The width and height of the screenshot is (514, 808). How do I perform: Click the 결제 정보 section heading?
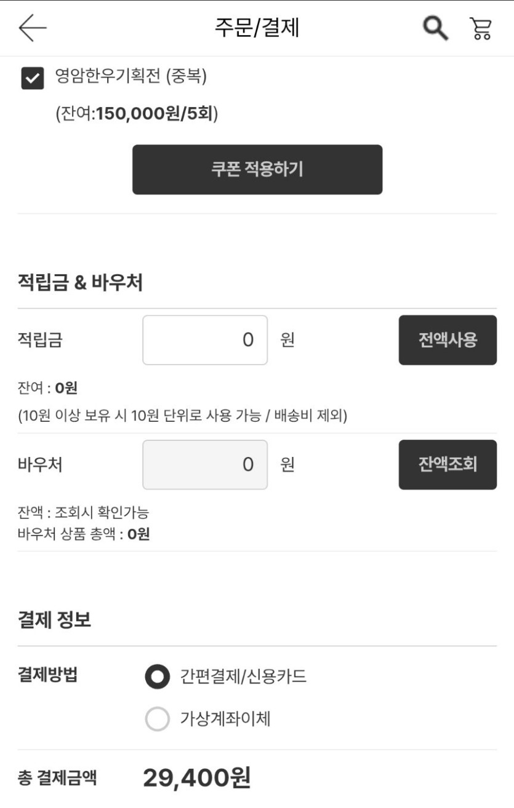coord(55,620)
